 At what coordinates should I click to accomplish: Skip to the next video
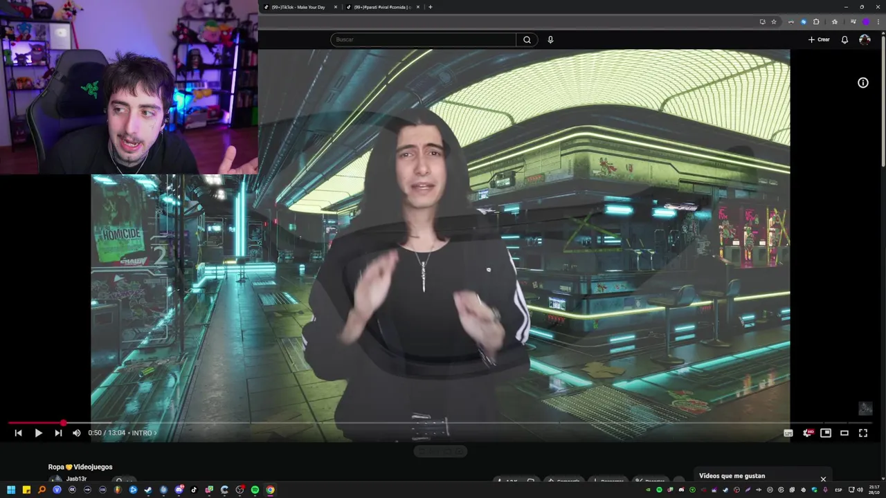58,433
